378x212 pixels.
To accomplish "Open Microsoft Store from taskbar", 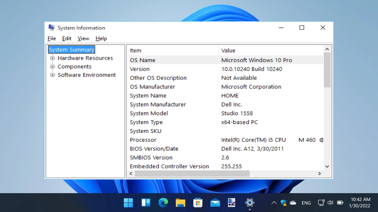I will [x=198, y=203].
